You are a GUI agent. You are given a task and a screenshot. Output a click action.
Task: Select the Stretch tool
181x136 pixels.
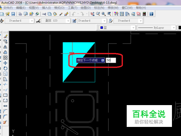tap(5, 79)
